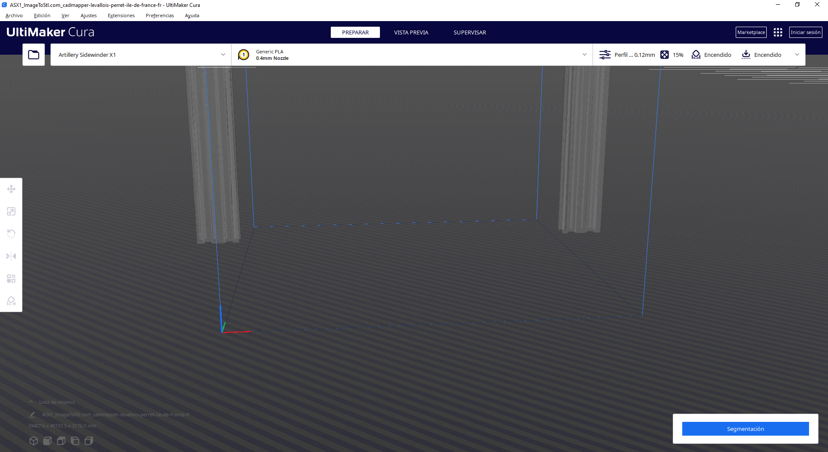Select the Rotate tool in left toolbar

pyautogui.click(x=11, y=234)
